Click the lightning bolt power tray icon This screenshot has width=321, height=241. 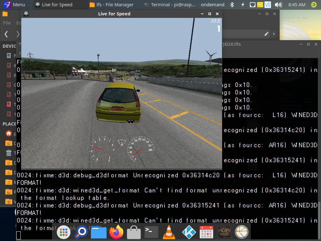[x=243, y=4]
